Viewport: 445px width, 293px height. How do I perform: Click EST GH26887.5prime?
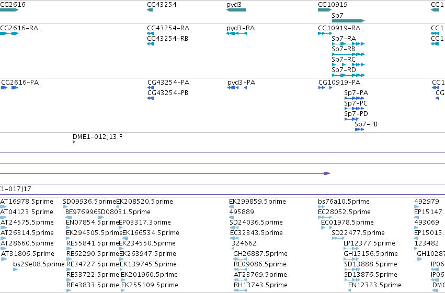pos(260,254)
